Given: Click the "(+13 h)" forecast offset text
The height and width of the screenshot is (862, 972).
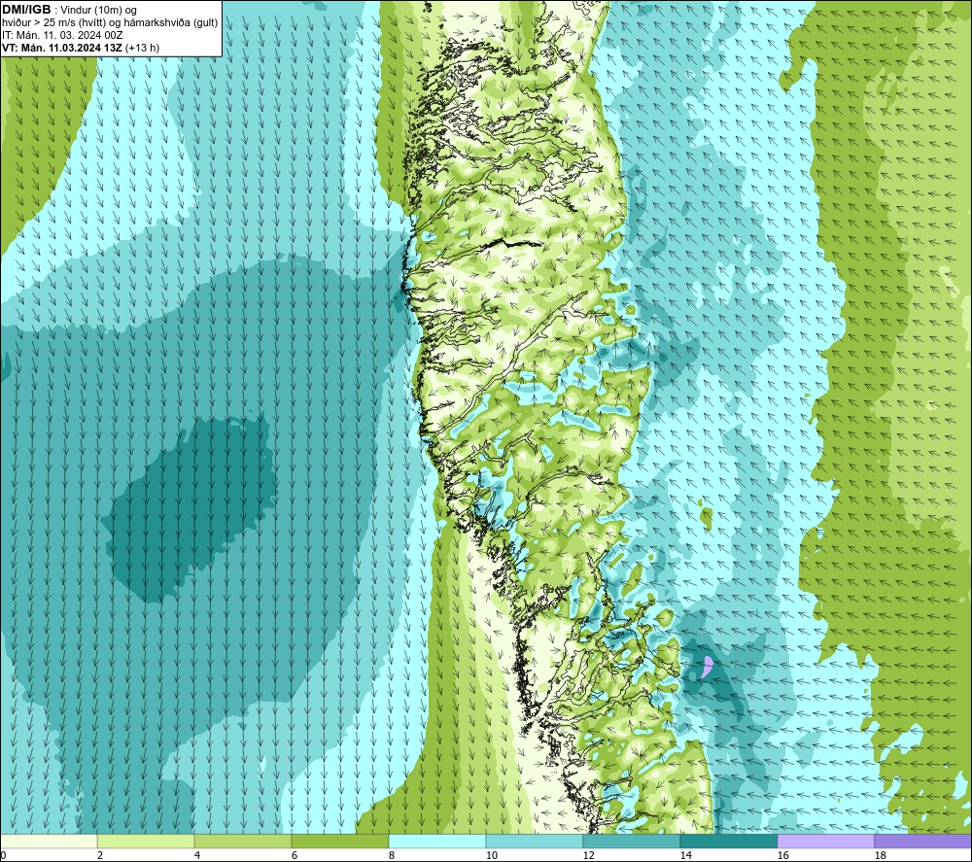Looking at the screenshot, I should point(142,48).
